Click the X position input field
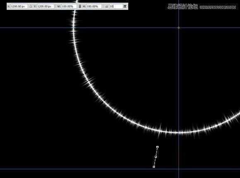 pos(19,7)
